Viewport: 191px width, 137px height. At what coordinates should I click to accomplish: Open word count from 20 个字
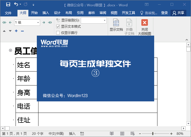click(38, 134)
